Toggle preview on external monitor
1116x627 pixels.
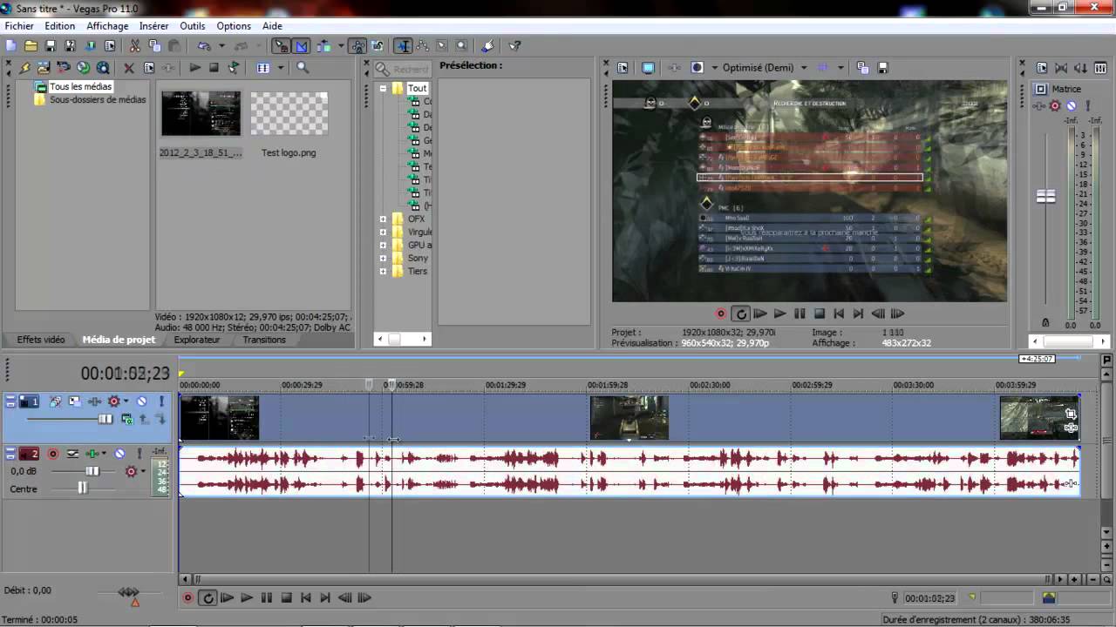click(649, 67)
